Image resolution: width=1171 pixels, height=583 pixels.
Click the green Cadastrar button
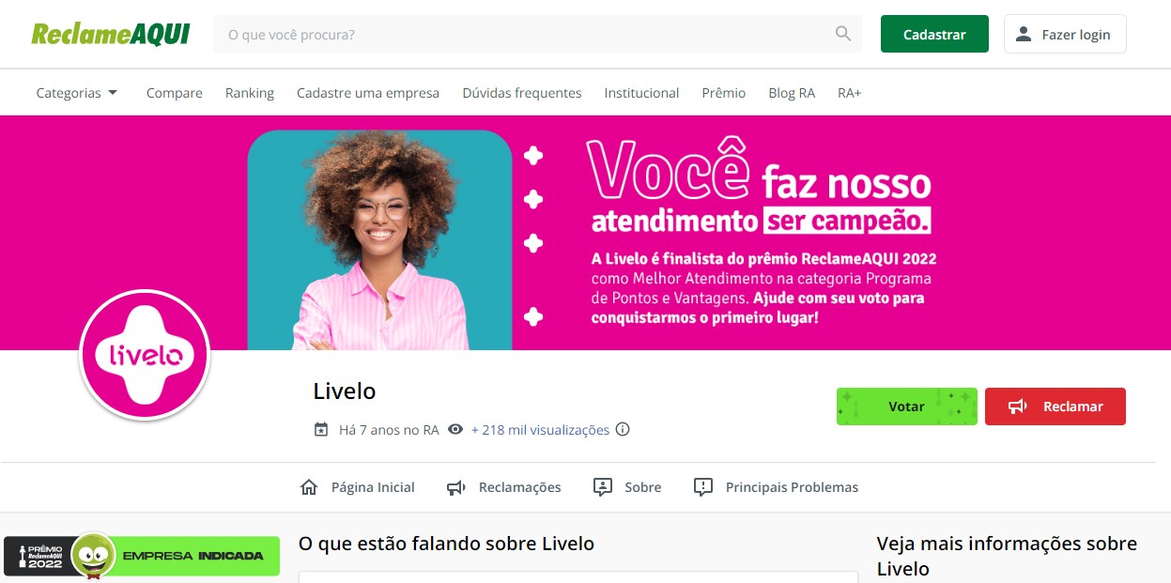[934, 34]
